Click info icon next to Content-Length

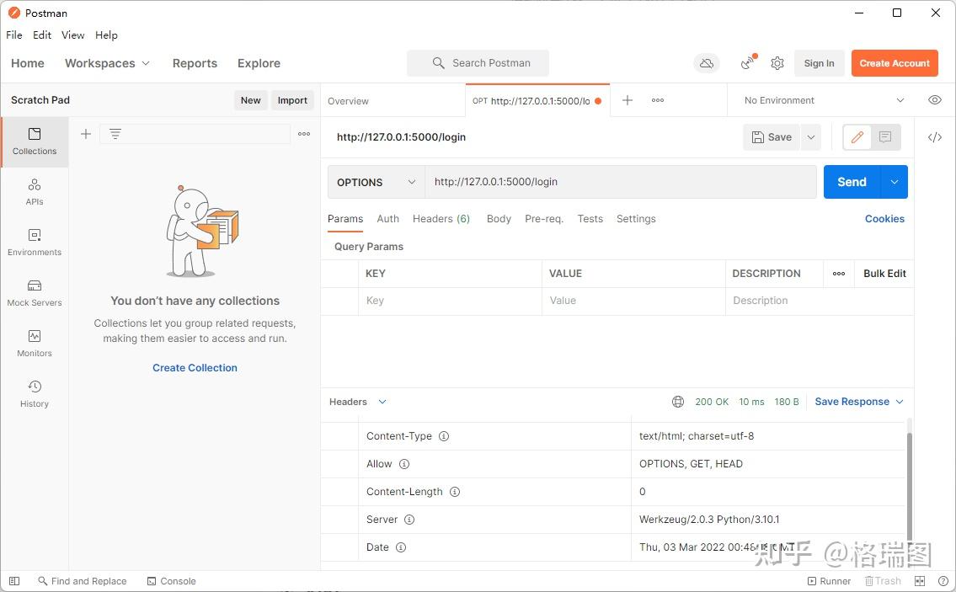coord(455,492)
